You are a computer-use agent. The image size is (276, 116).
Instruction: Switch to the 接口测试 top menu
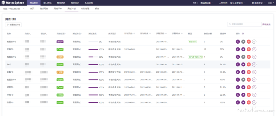coord(47,3)
